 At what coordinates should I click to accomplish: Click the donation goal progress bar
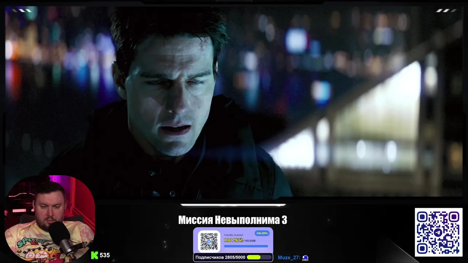coord(246,246)
